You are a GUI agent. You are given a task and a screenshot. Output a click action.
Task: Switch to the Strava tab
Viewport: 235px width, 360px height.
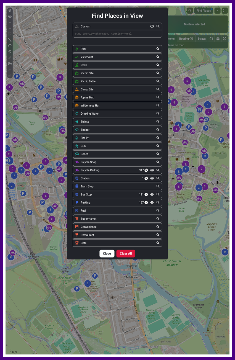[202, 39]
